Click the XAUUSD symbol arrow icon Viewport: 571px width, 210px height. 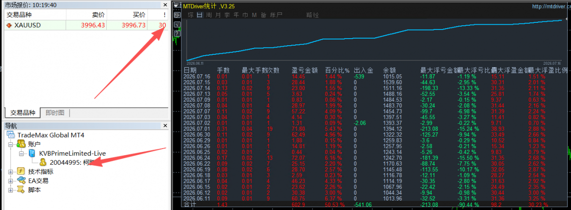tap(9, 25)
